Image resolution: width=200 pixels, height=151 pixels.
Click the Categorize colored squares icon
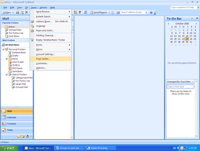(x=76, y=12)
